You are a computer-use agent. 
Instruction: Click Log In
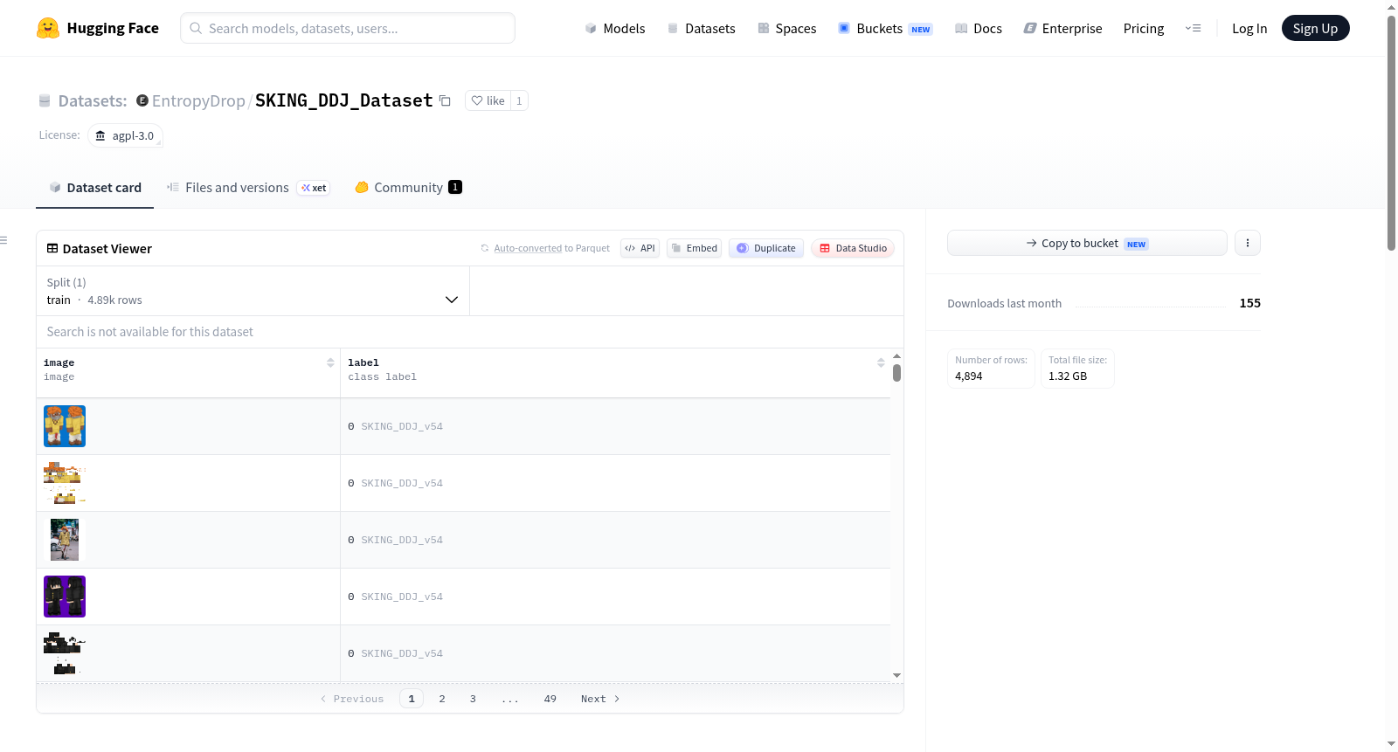tap(1249, 28)
